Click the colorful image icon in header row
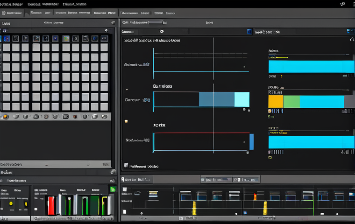Viewport: 355px width, 224px height. click(66, 39)
